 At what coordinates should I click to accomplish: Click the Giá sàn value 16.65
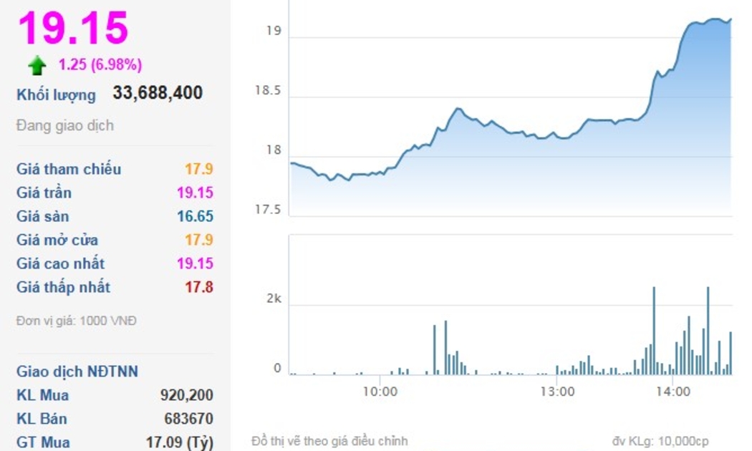tap(195, 217)
